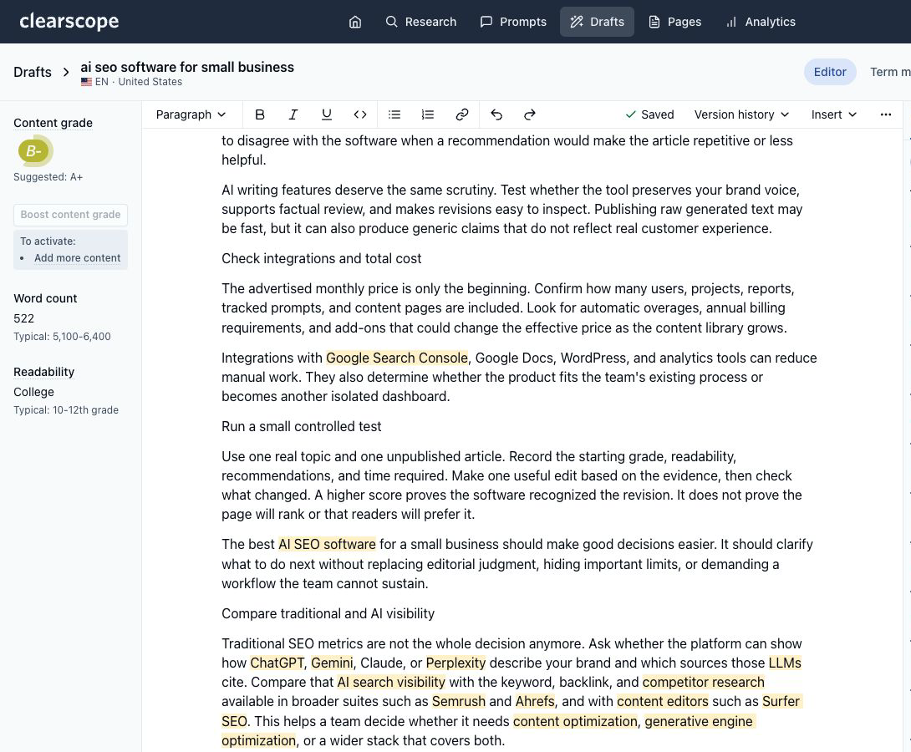Click highlighted term ChatGPT
The height and width of the screenshot is (752, 911).
(x=277, y=663)
